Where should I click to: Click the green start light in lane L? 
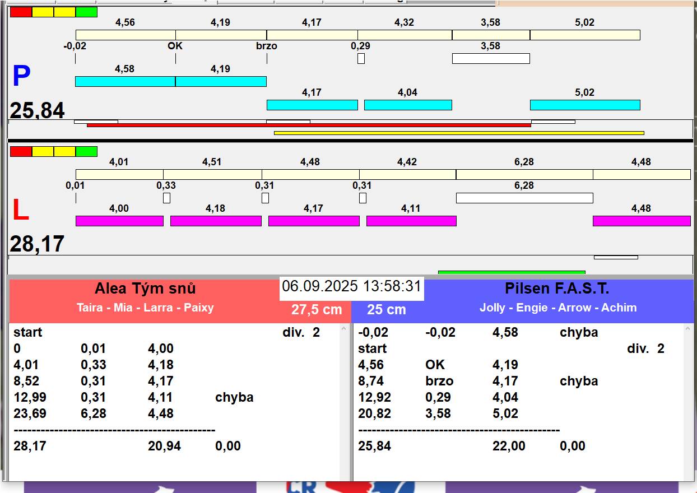[86, 151]
